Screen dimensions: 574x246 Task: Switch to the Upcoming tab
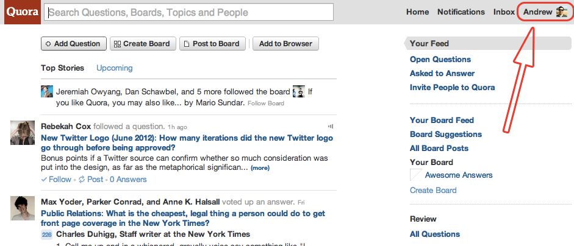click(115, 68)
